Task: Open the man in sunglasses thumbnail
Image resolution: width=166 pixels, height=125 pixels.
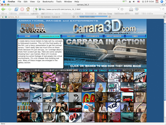Action: [x=127, y=107]
